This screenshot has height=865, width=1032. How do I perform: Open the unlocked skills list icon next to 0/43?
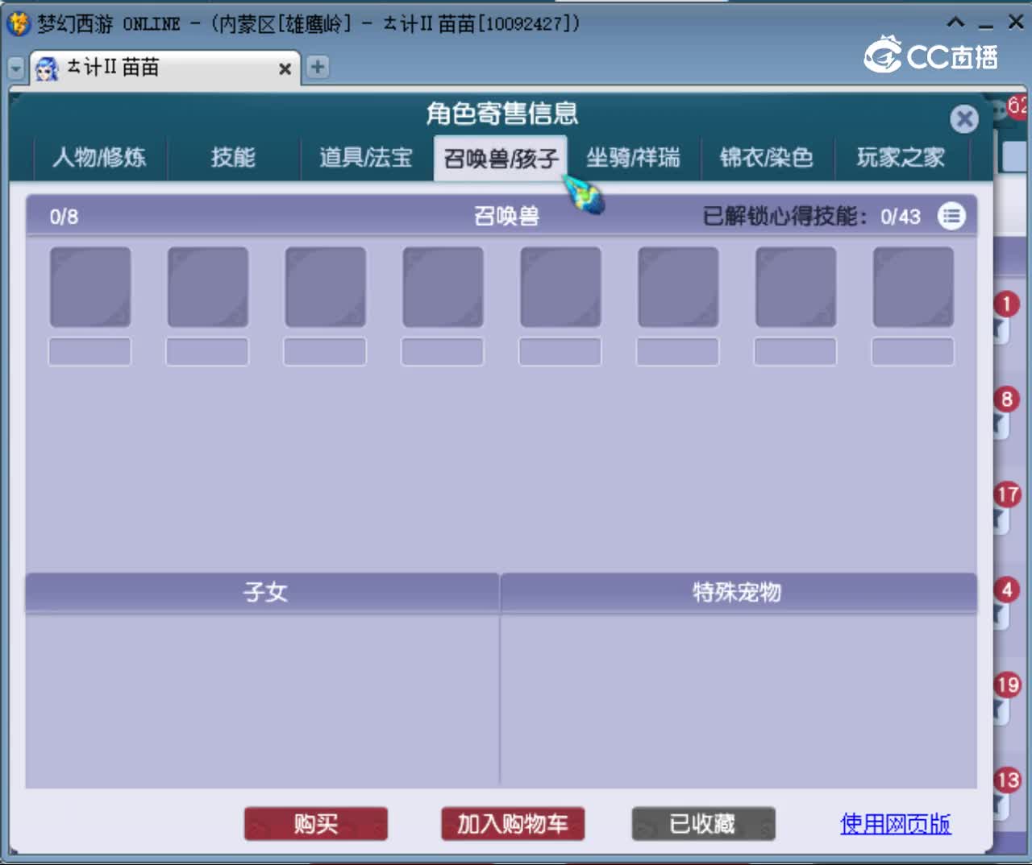pos(951,217)
